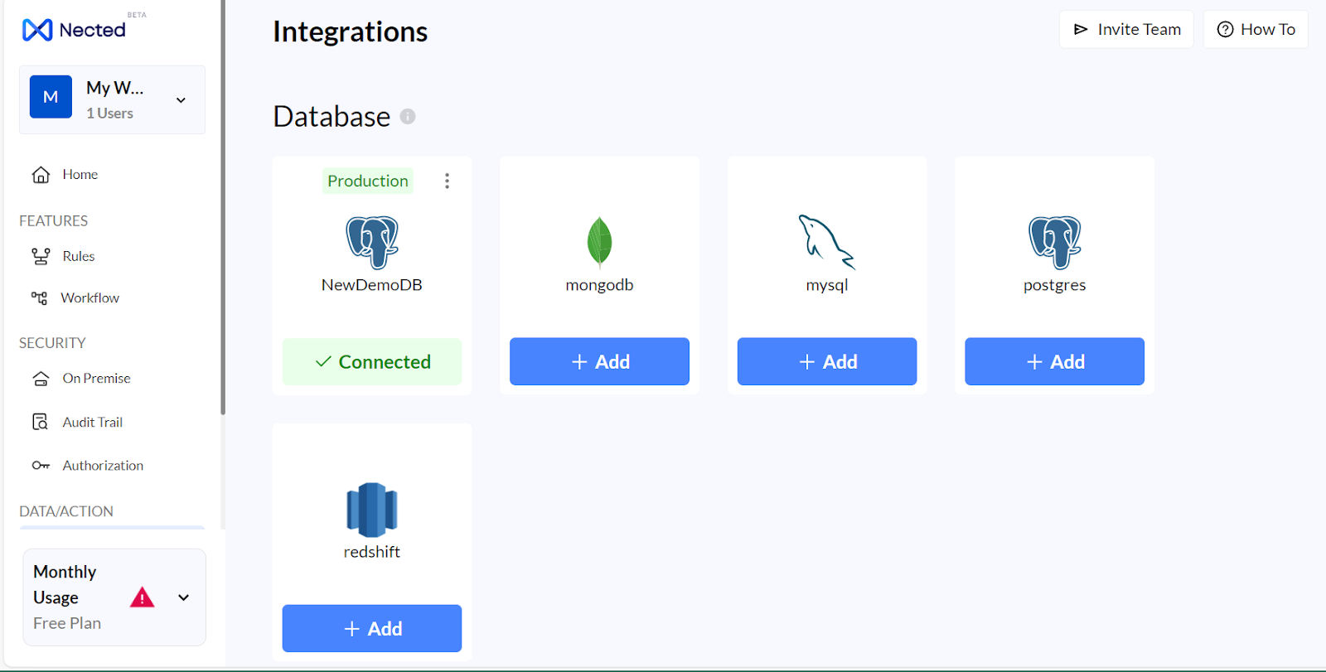Click the Integrations page heading

click(x=351, y=31)
